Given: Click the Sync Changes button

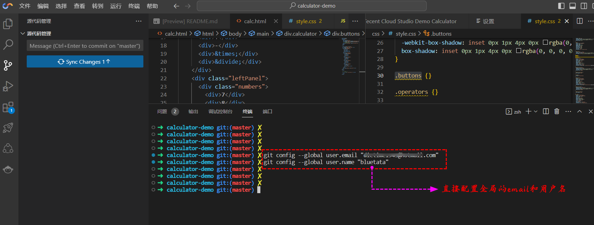Looking at the screenshot, I should 85,62.
